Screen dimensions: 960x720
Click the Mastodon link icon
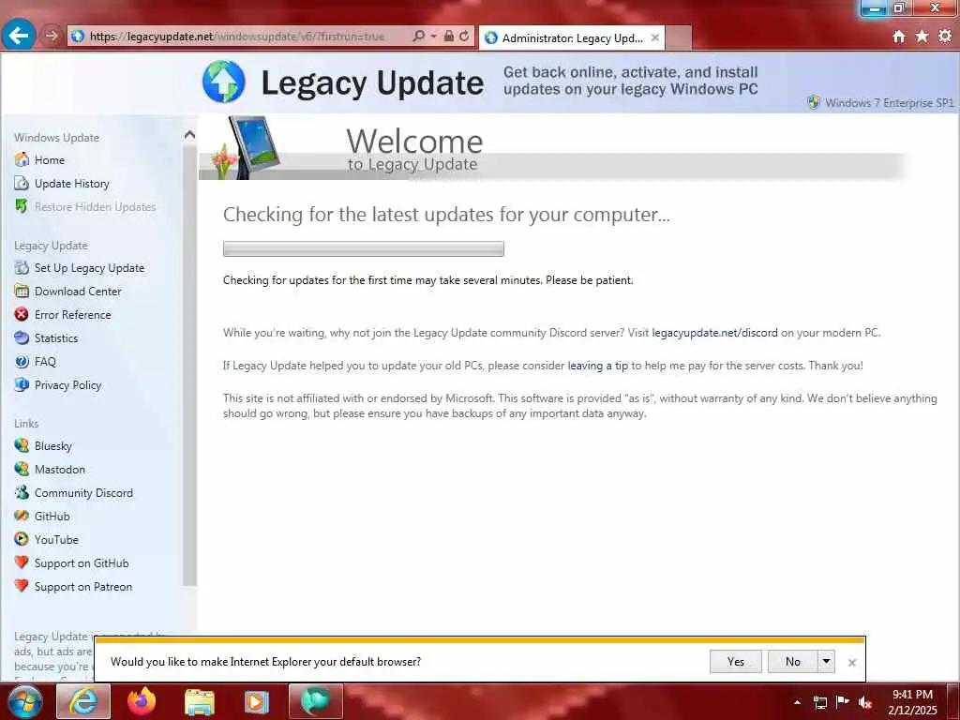click(x=22, y=469)
